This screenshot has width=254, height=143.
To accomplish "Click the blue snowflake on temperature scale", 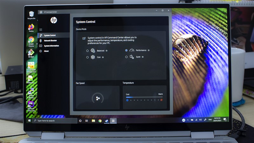I will (127, 100).
